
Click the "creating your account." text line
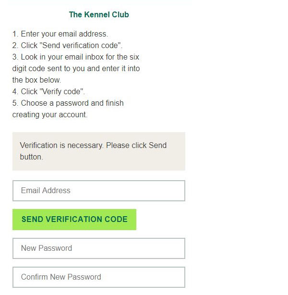click(x=50, y=115)
